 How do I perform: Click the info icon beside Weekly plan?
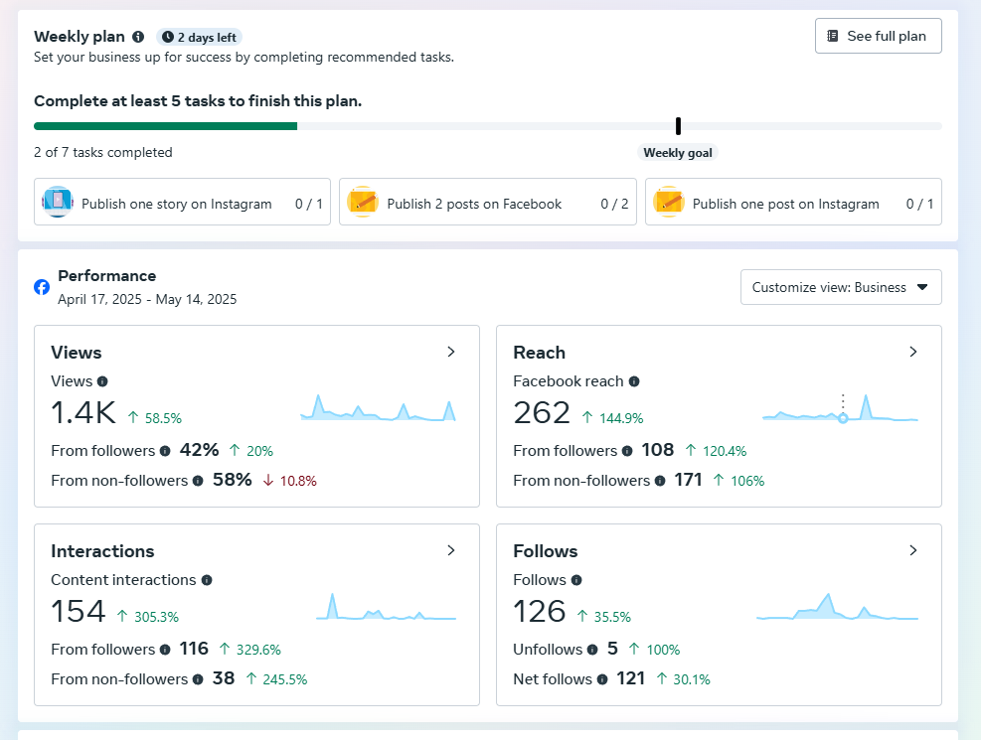coord(138,37)
